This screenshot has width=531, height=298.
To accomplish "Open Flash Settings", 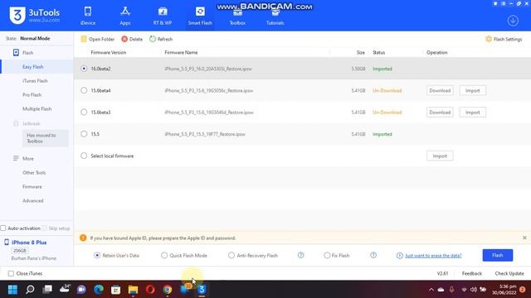I will (504, 39).
